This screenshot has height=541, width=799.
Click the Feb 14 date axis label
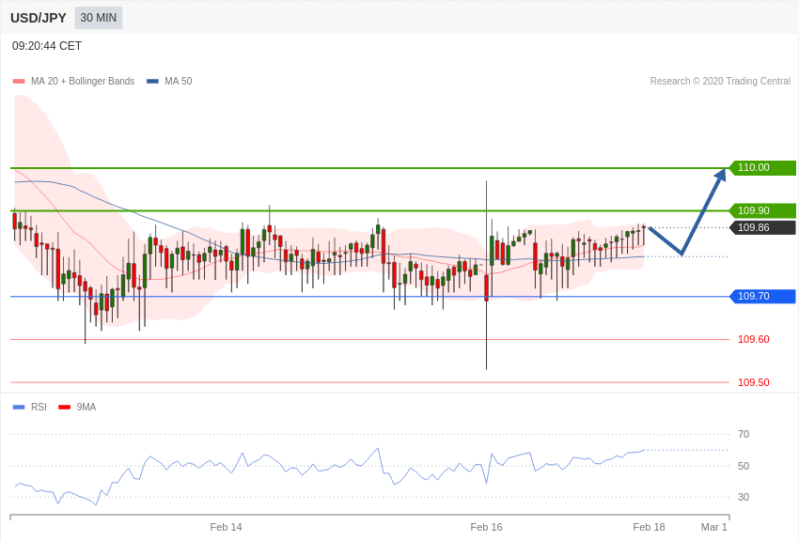[226, 527]
